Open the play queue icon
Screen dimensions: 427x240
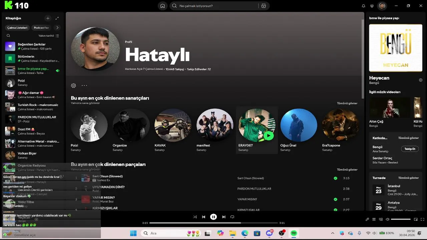click(x=374, y=219)
